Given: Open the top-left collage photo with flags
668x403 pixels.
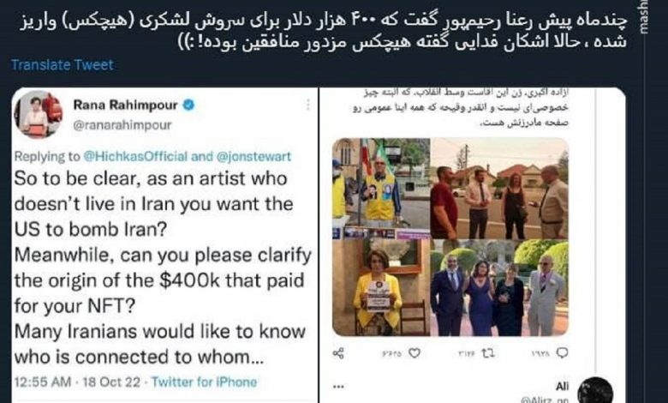Looking at the screenshot, I should point(381,188).
